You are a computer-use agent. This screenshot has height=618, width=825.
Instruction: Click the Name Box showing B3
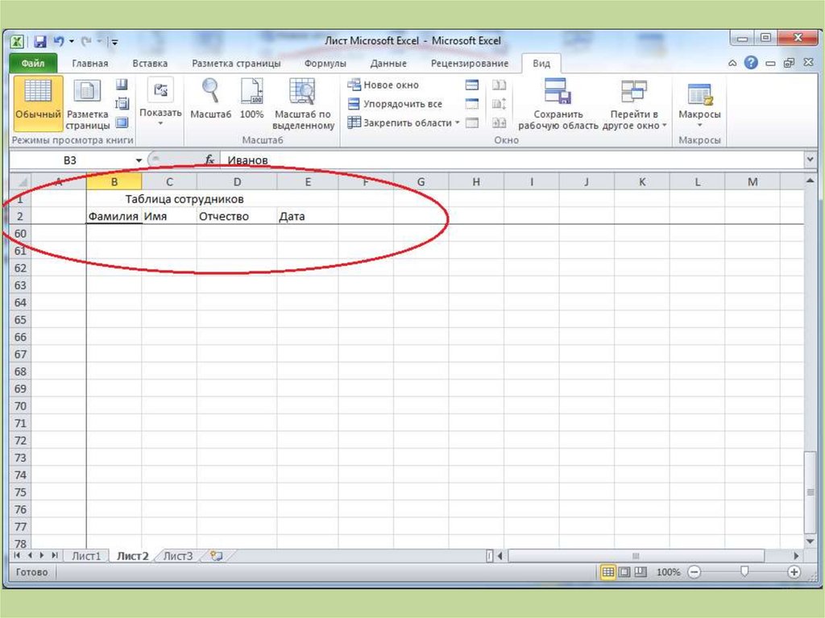[x=71, y=160]
